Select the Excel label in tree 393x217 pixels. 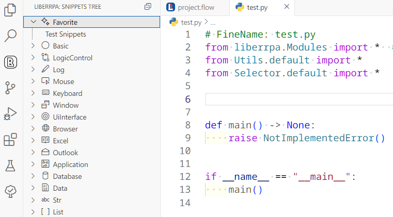[x=60, y=141]
